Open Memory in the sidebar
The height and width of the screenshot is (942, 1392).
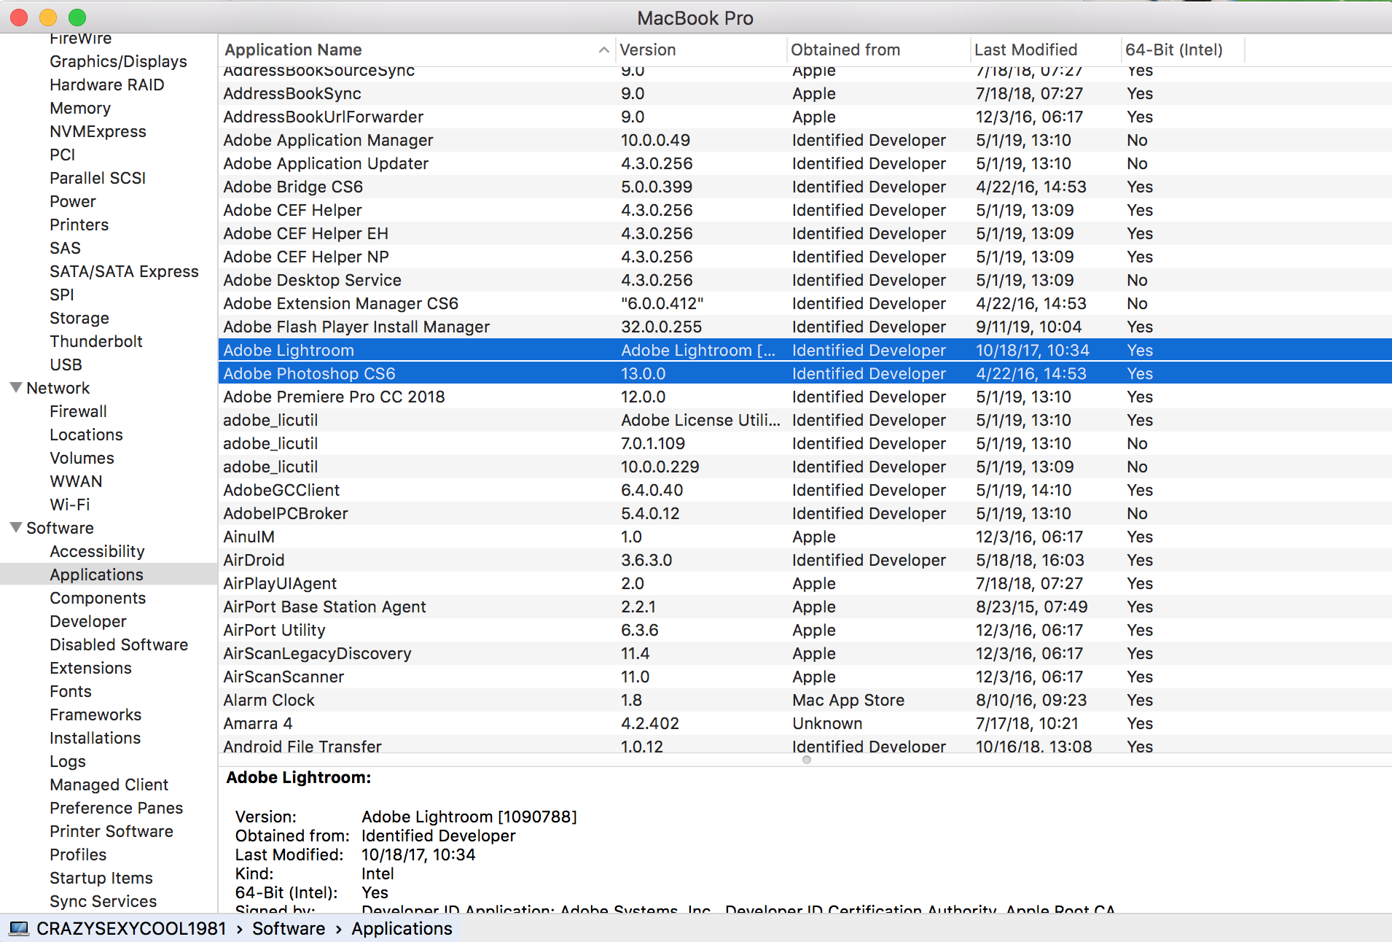coord(80,108)
